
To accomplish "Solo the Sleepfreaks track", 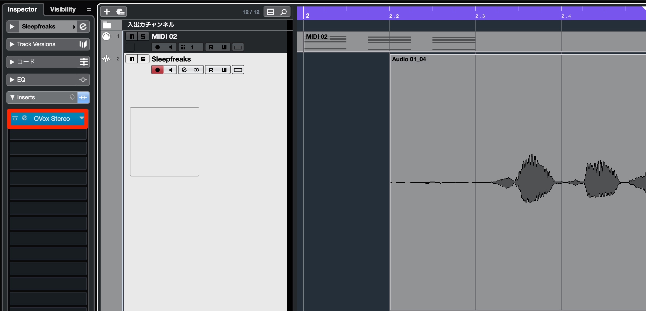I will pyautogui.click(x=143, y=59).
